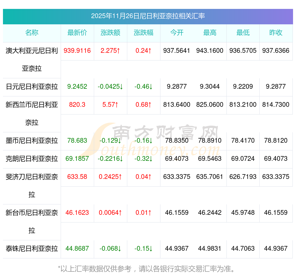Click the 最低 column header
The image size is (296, 278).
[x=243, y=33]
